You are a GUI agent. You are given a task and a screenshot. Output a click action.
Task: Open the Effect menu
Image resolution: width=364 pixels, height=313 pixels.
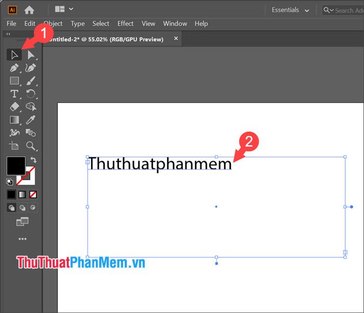125,23
